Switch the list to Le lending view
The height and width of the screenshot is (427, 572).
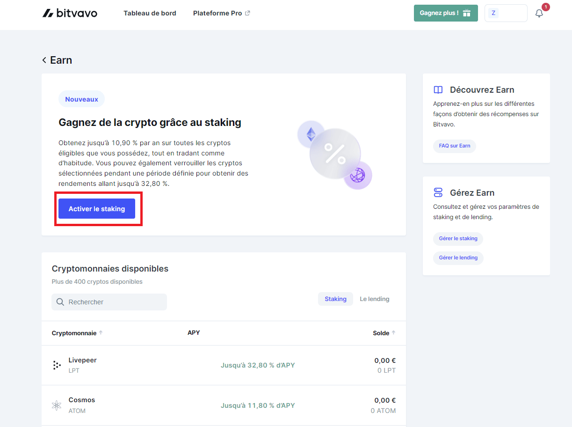tap(374, 299)
